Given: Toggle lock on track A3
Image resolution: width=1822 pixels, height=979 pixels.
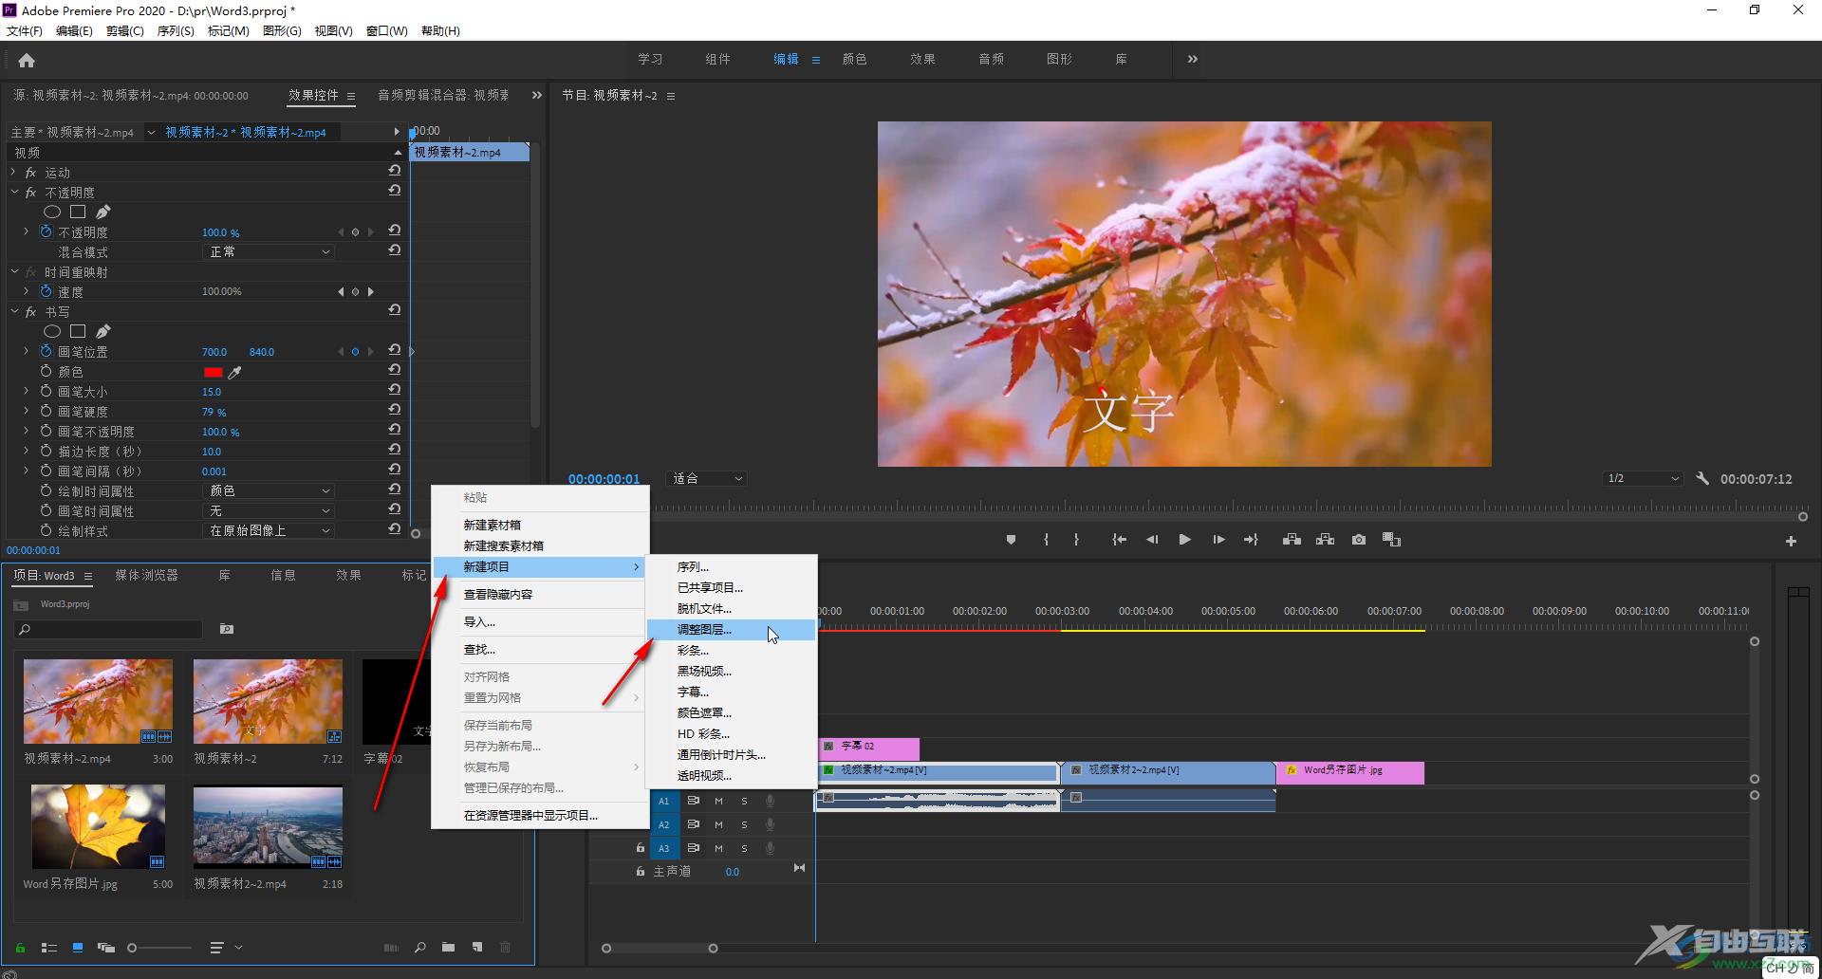Looking at the screenshot, I should point(640,848).
